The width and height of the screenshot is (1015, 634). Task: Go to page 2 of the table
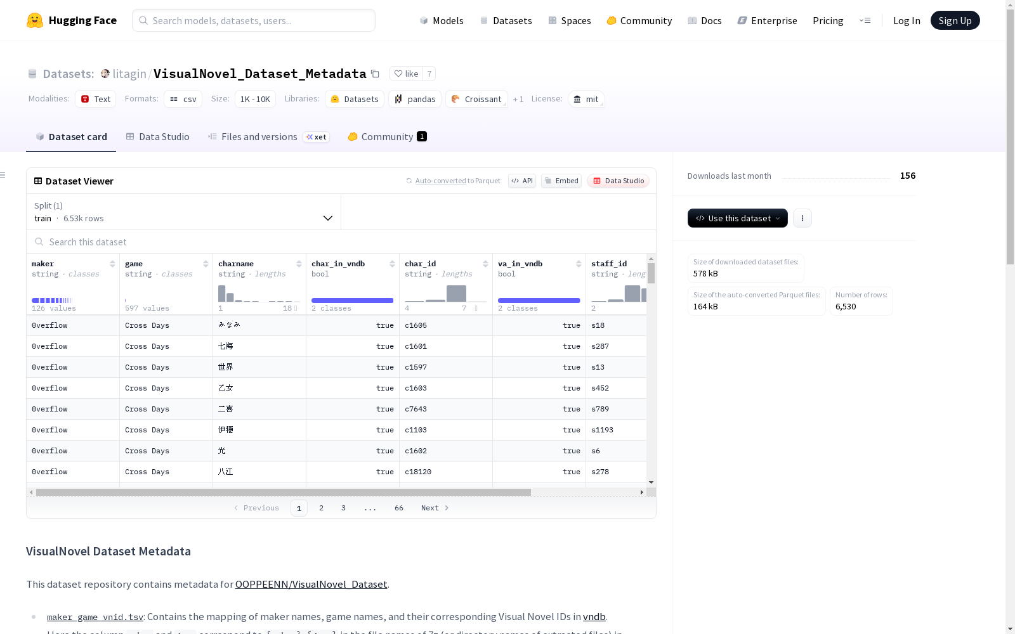pos(321,508)
